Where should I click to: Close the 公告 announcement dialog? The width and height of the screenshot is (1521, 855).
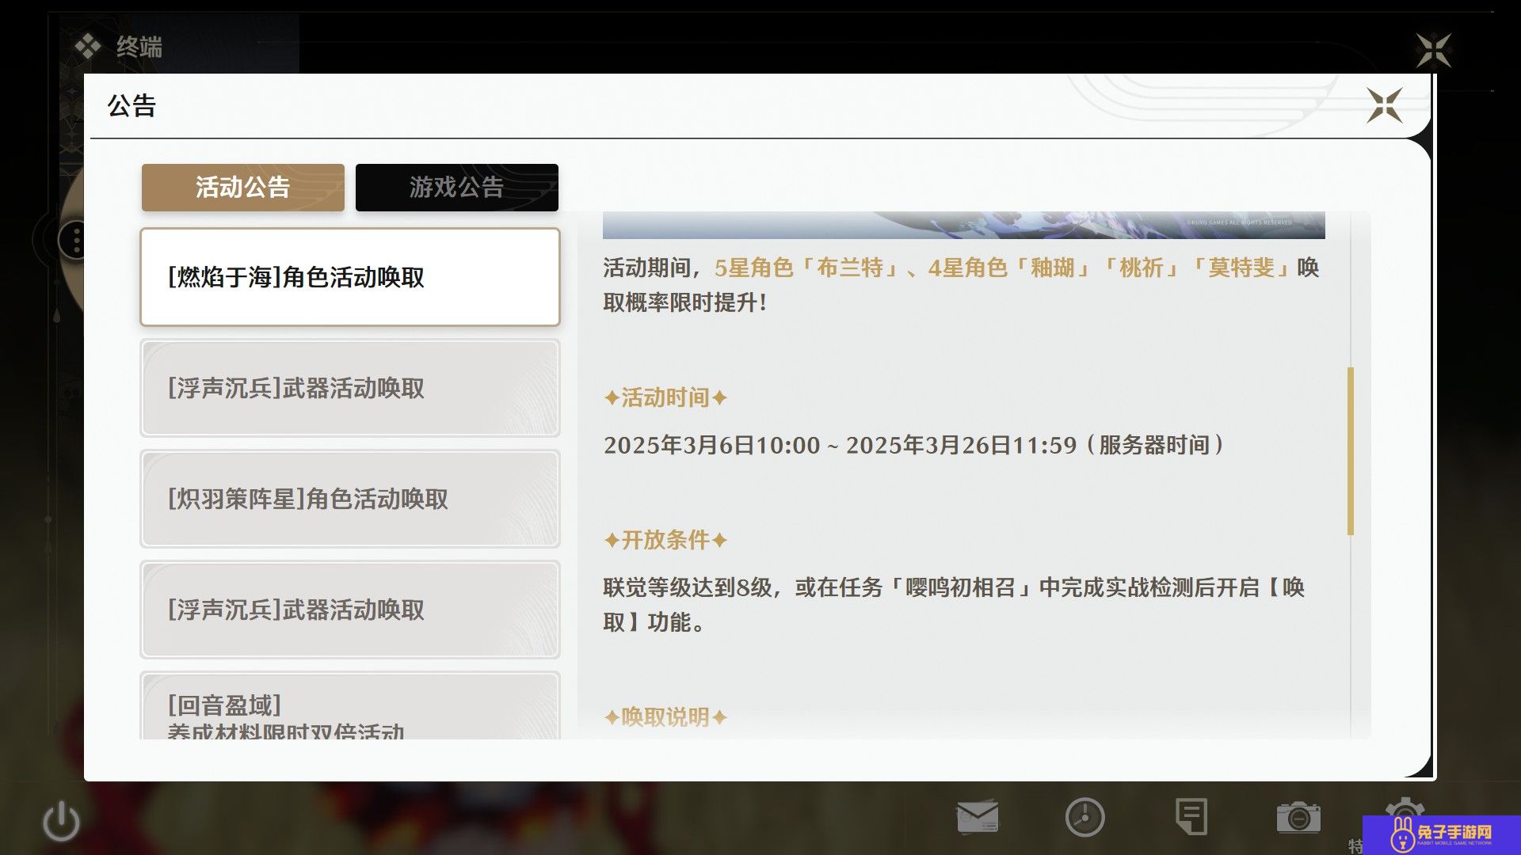[1384, 105]
